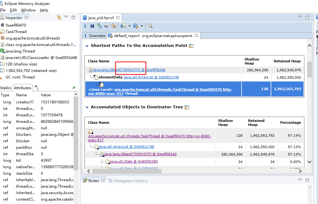Screen dimensions: 318x204
Task: Switch to the Statics tab
Action: [6, 88]
